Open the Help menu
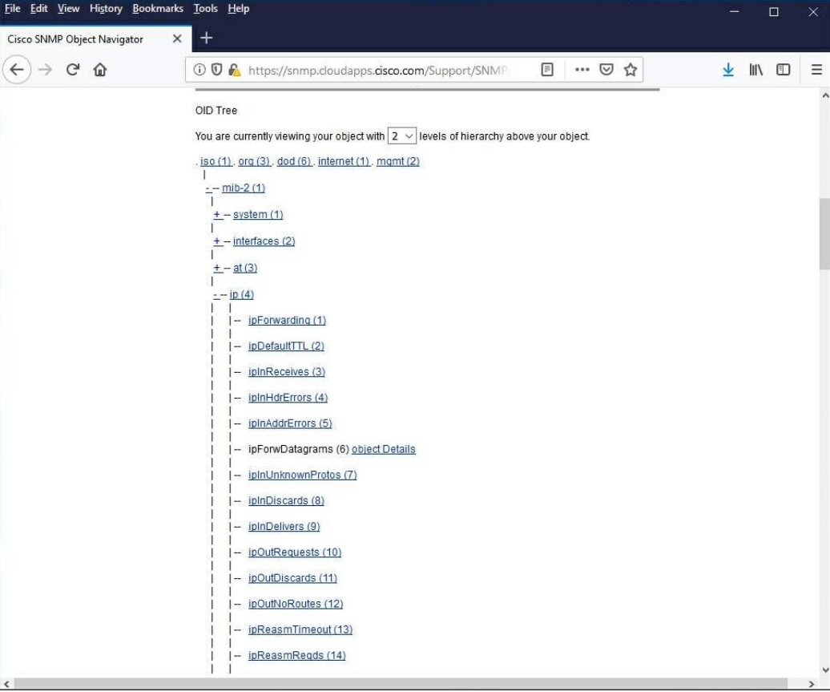This screenshot has width=830, height=692. coord(238,9)
